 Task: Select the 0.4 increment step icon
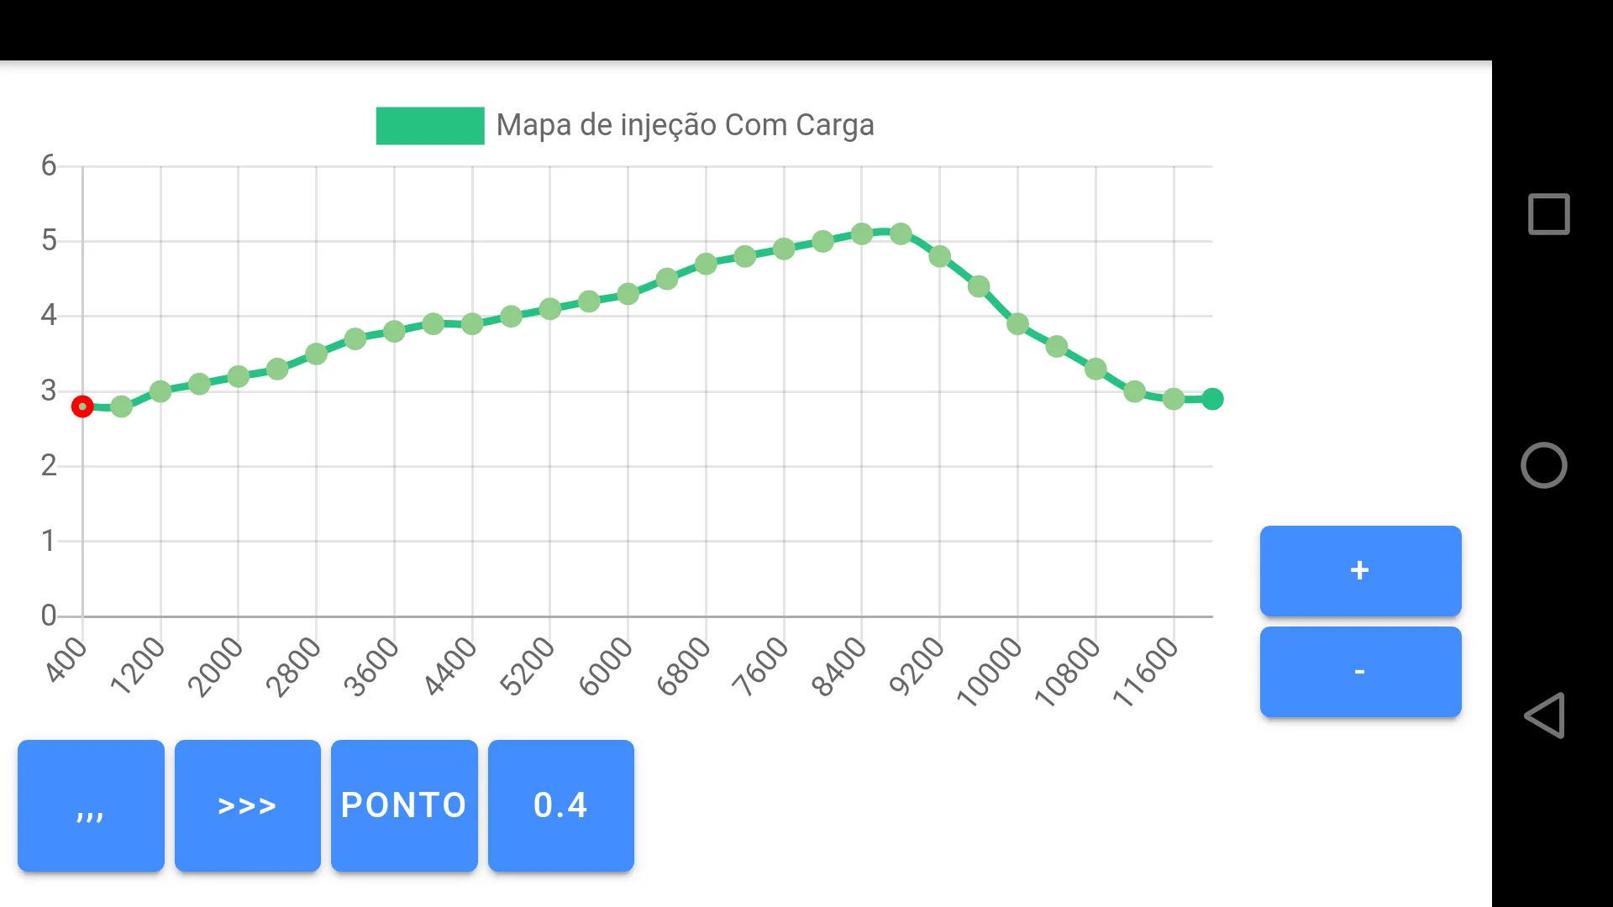(560, 805)
